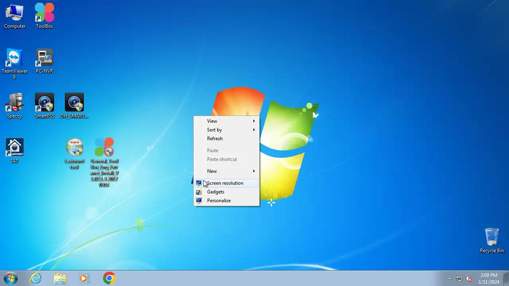509x286 pixels.
Task: Select the Lastword tool icon
Action: pos(74,154)
